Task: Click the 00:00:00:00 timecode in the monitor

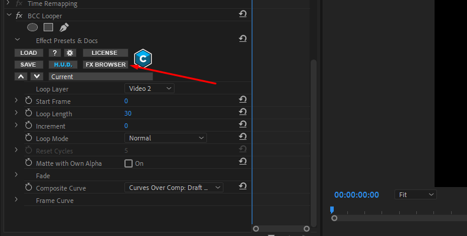Action: (x=357, y=195)
